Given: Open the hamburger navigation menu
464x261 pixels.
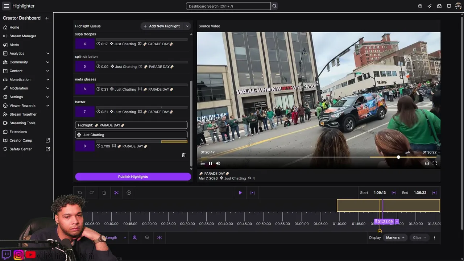Looking at the screenshot, I should 6,6.
